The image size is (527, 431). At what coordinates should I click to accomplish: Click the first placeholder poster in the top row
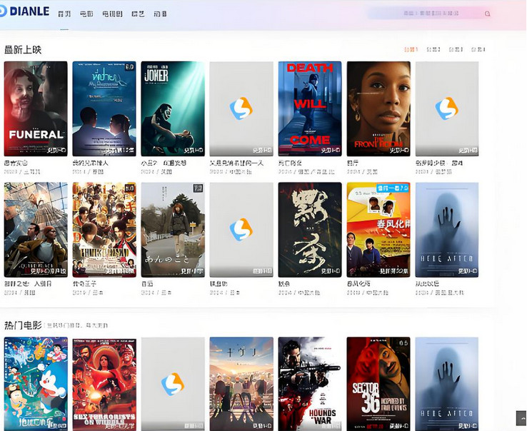(x=241, y=108)
